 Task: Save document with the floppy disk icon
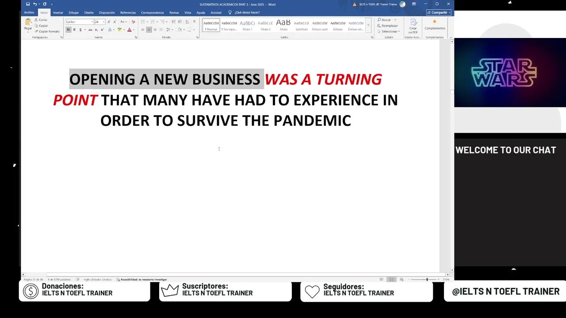(x=28, y=4)
